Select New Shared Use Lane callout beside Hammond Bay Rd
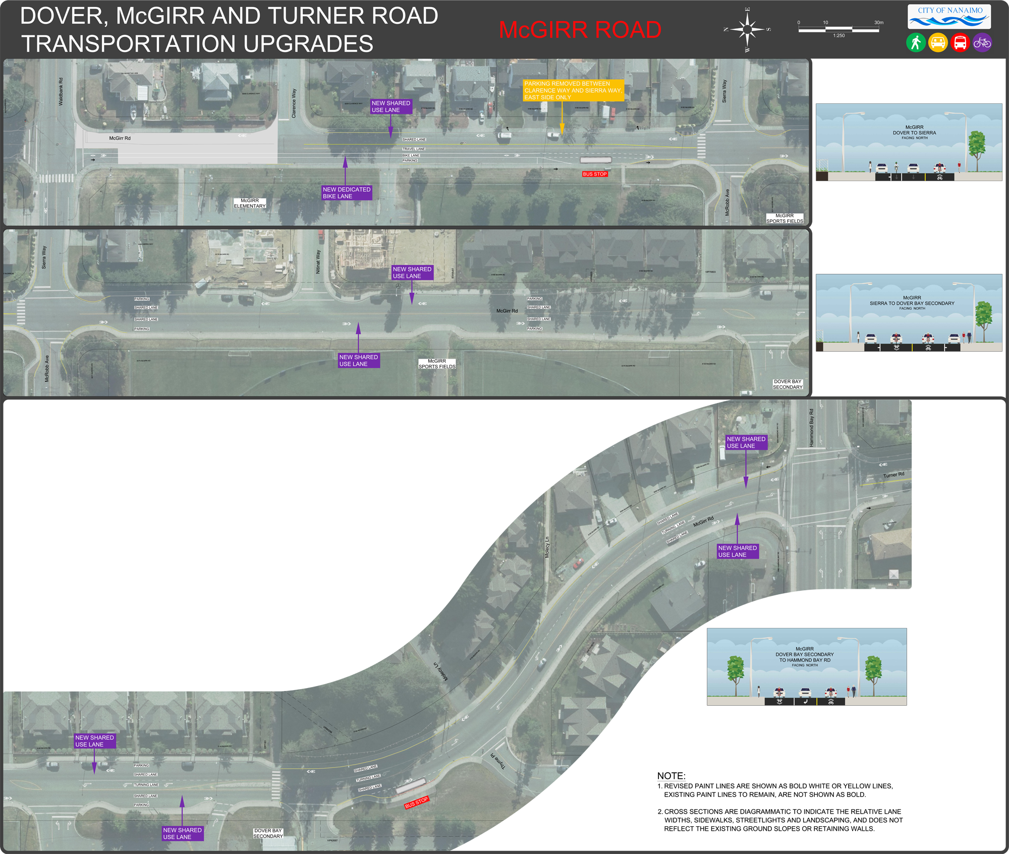The height and width of the screenshot is (854, 1009). coord(746,442)
